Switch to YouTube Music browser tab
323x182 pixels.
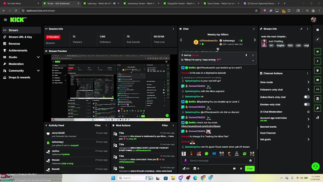[x=21, y=4]
